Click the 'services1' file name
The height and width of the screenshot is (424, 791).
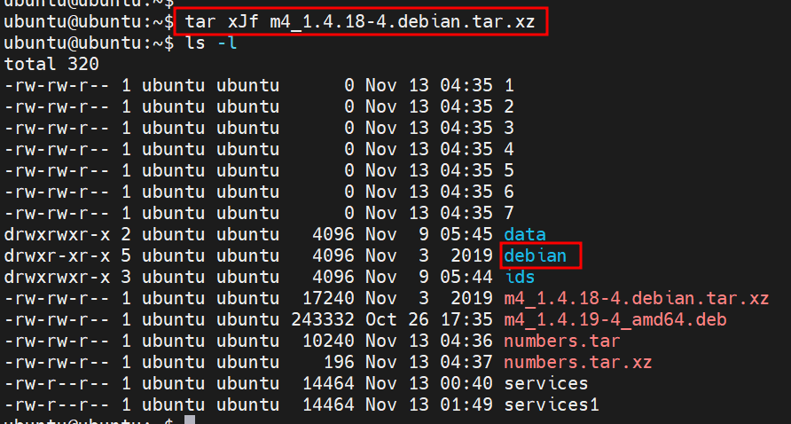click(552, 404)
